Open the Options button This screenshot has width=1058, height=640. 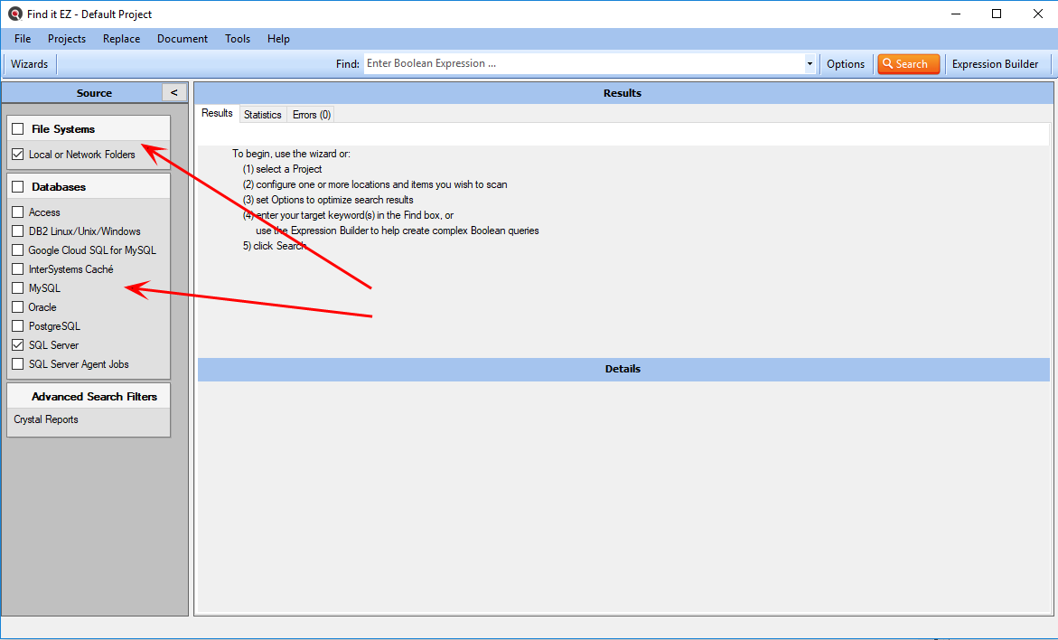[x=846, y=64]
